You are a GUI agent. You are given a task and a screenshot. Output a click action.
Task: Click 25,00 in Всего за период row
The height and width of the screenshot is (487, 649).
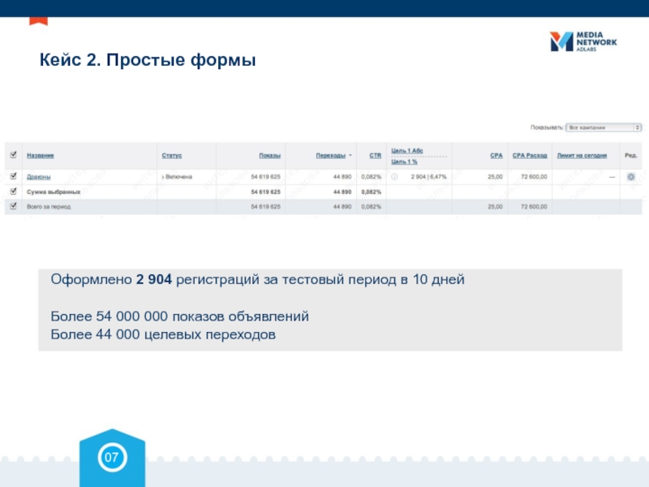[x=495, y=207]
